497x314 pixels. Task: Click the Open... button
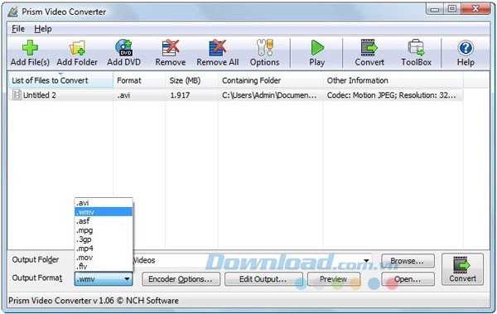(x=408, y=279)
